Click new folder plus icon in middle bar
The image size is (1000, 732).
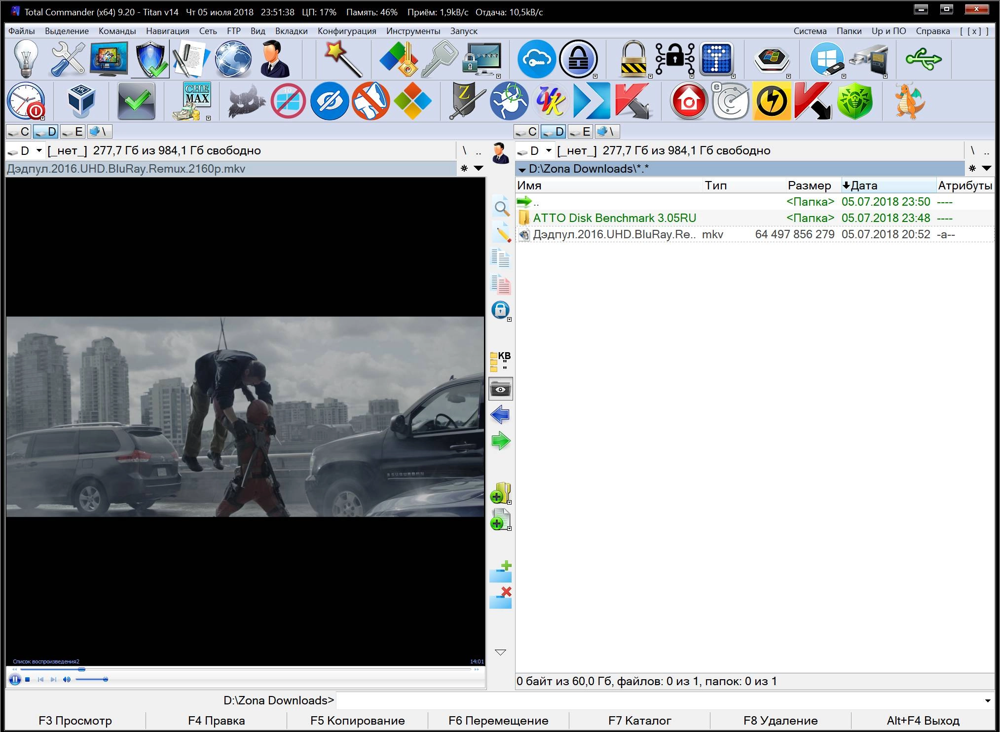point(500,572)
